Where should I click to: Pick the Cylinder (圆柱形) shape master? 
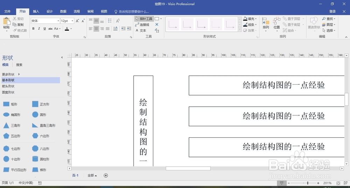coord(41,159)
